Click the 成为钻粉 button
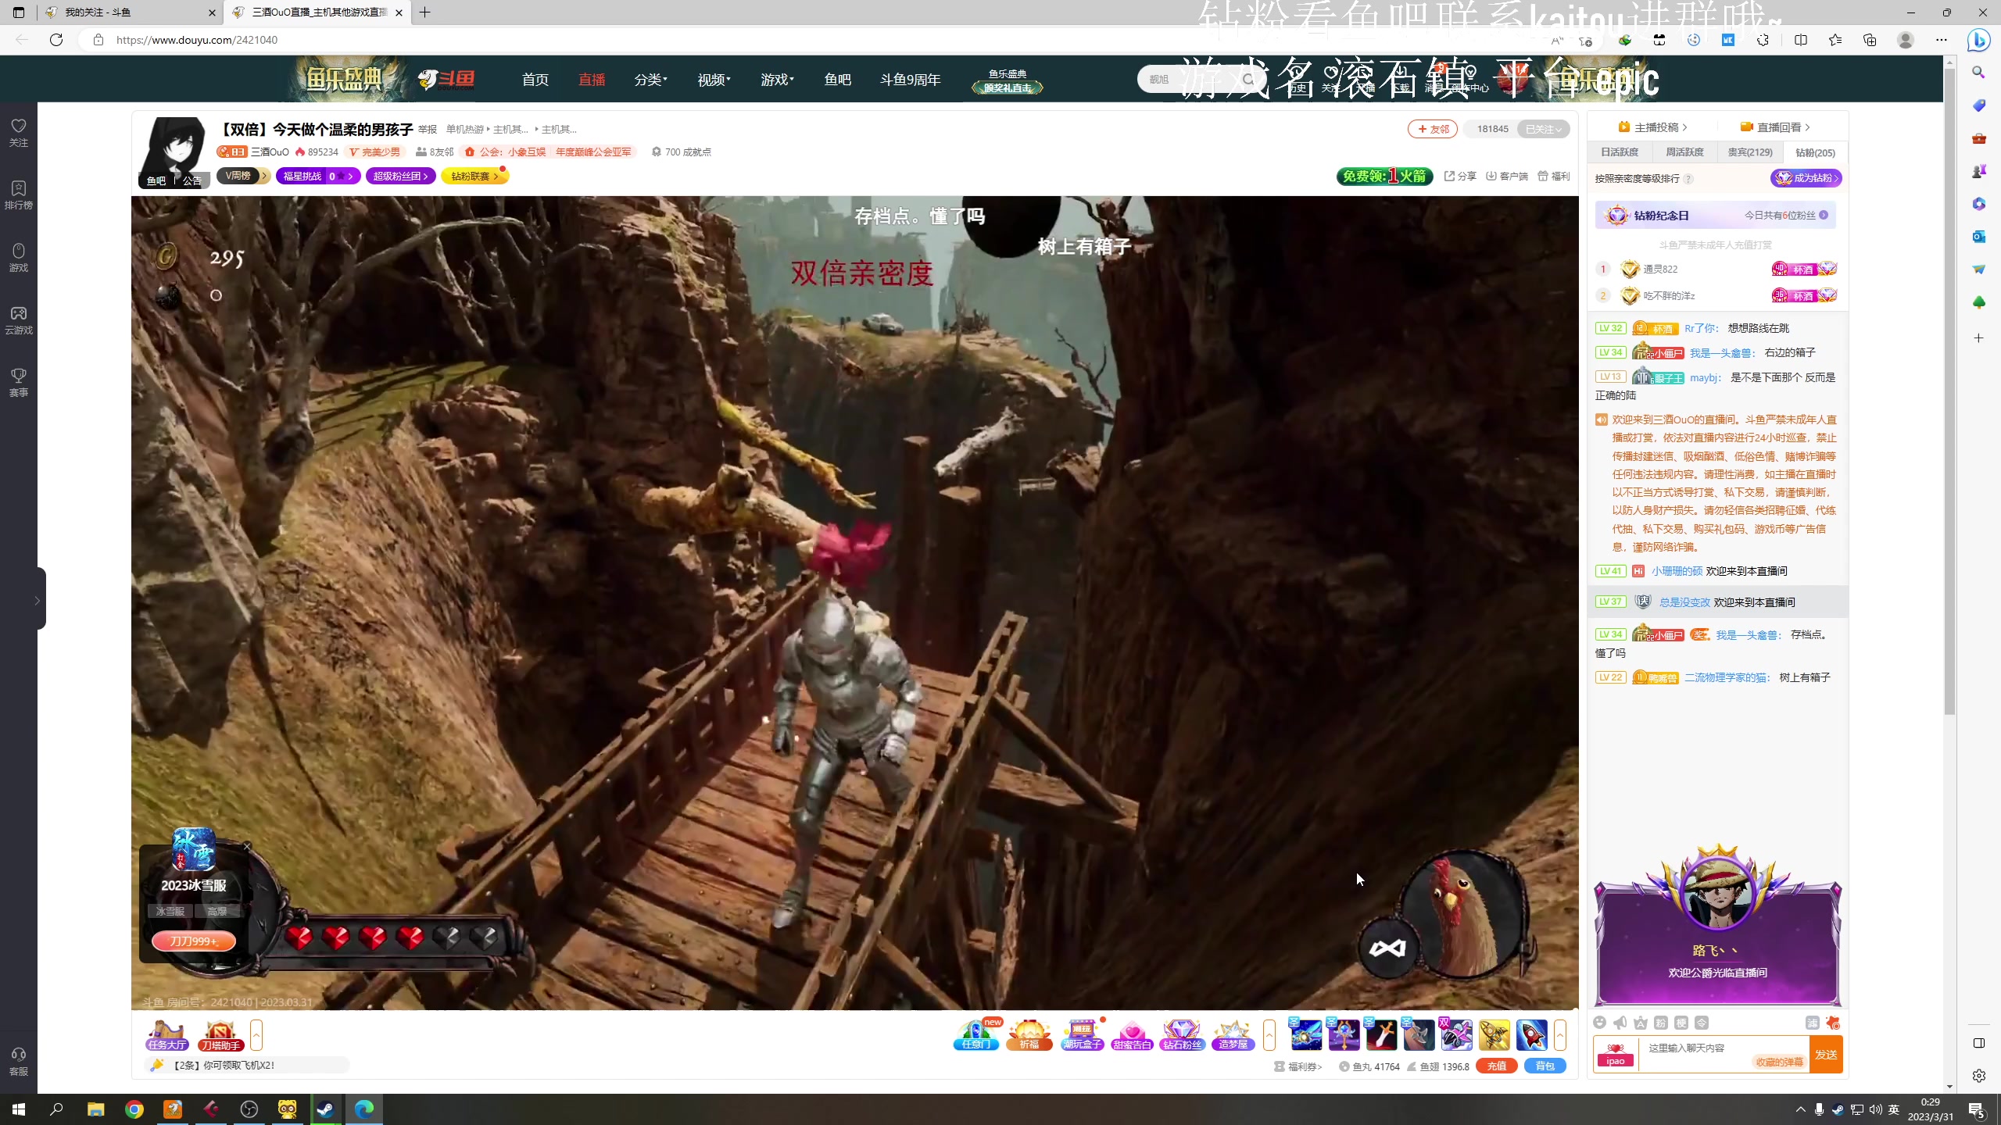This screenshot has width=2001, height=1125. tap(1806, 178)
